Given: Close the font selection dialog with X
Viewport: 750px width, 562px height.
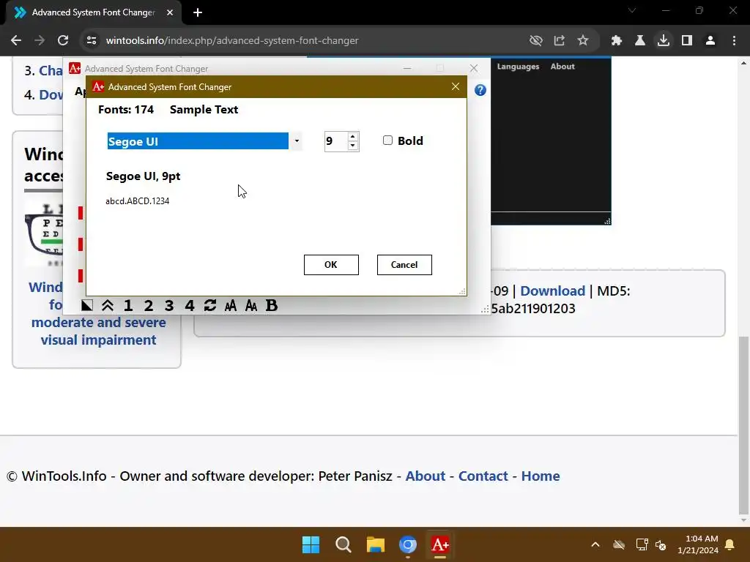Looking at the screenshot, I should (456, 86).
